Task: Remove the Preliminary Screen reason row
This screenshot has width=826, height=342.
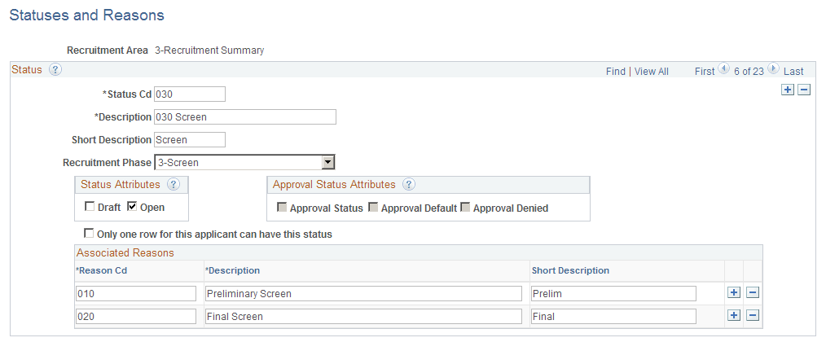Action: click(753, 292)
